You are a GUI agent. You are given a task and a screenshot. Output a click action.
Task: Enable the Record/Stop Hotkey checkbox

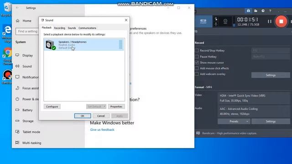pos(197,51)
